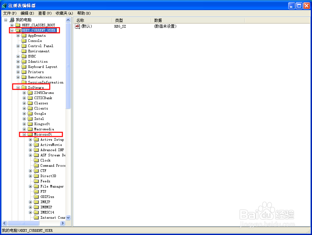Click the Macromedia folder icon
312x235 pixels.
click(30, 129)
